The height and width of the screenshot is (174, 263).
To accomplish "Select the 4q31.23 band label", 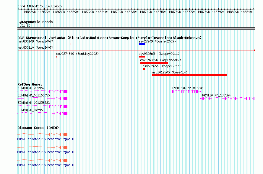I will click(x=24, y=25).
